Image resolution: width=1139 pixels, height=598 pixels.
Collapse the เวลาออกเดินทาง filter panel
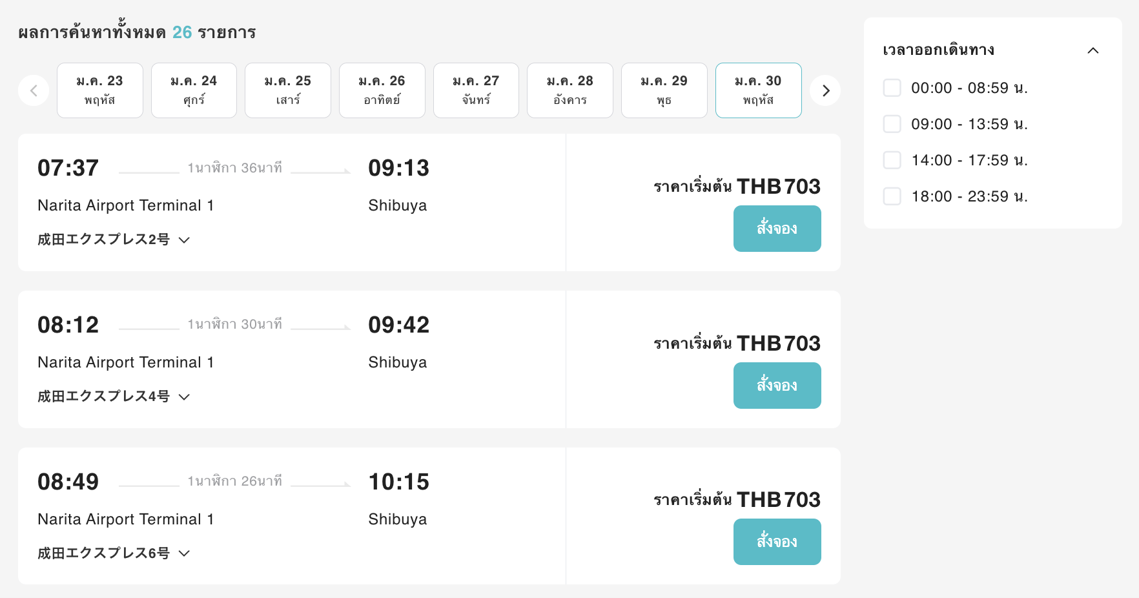click(x=1093, y=50)
